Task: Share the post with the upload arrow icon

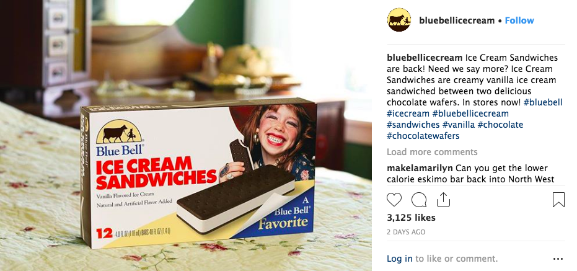Action: (x=443, y=199)
